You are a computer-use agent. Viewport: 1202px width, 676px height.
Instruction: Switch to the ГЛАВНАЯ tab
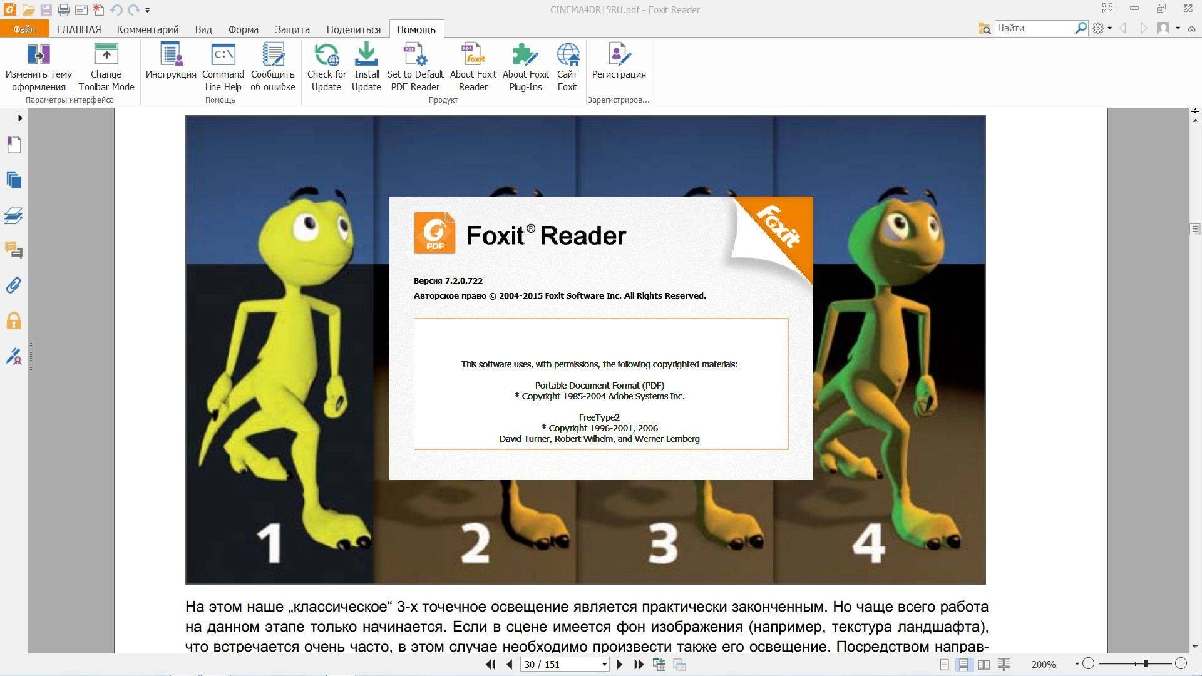pos(79,29)
